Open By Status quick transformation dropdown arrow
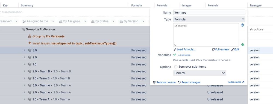Image resolution: width=273 pixels, height=104 pixels. (x=113, y=21)
